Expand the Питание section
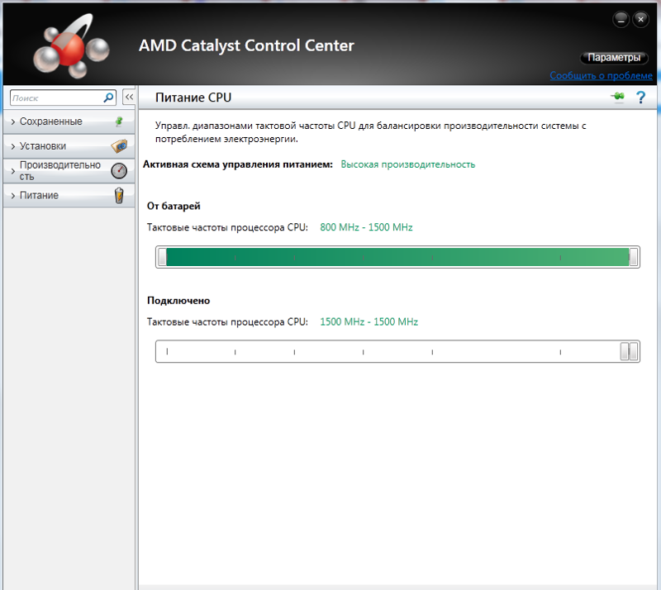The height and width of the screenshot is (590, 661). tap(69, 195)
